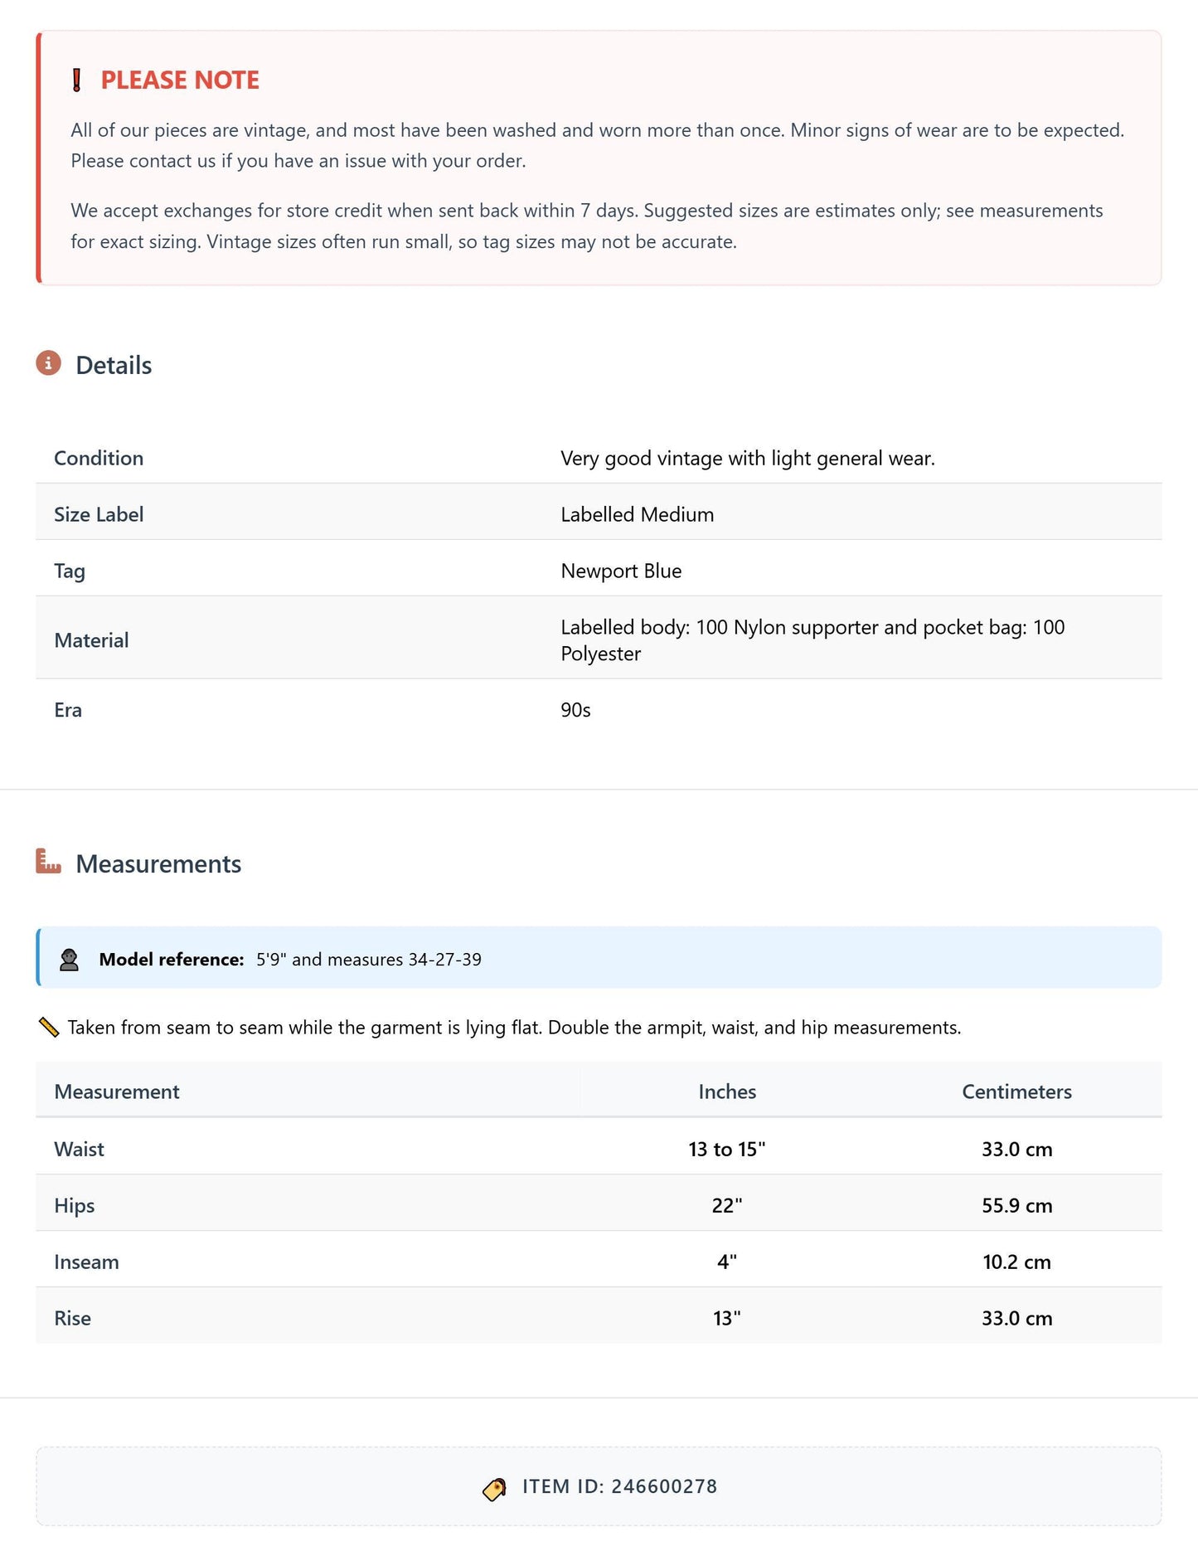Click the Measurements section heading
1198x1556 pixels.
point(158,863)
